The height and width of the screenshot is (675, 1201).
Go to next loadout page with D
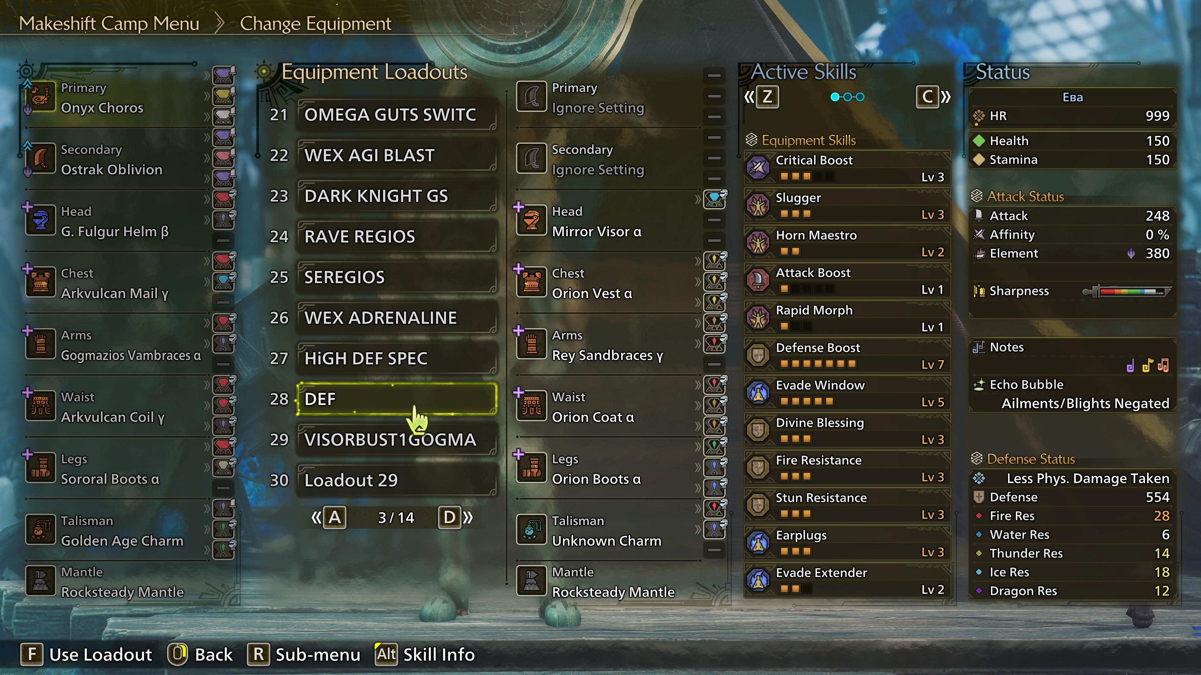click(449, 517)
